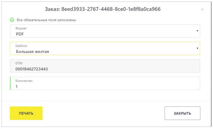Click the Большая желтая template value
Image resolution: width=213 pixels, height=129 pixels.
tap(33, 52)
